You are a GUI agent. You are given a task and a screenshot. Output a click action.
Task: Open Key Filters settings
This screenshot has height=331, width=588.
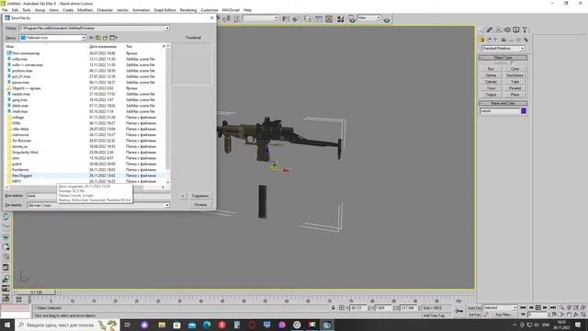(503, 314)
